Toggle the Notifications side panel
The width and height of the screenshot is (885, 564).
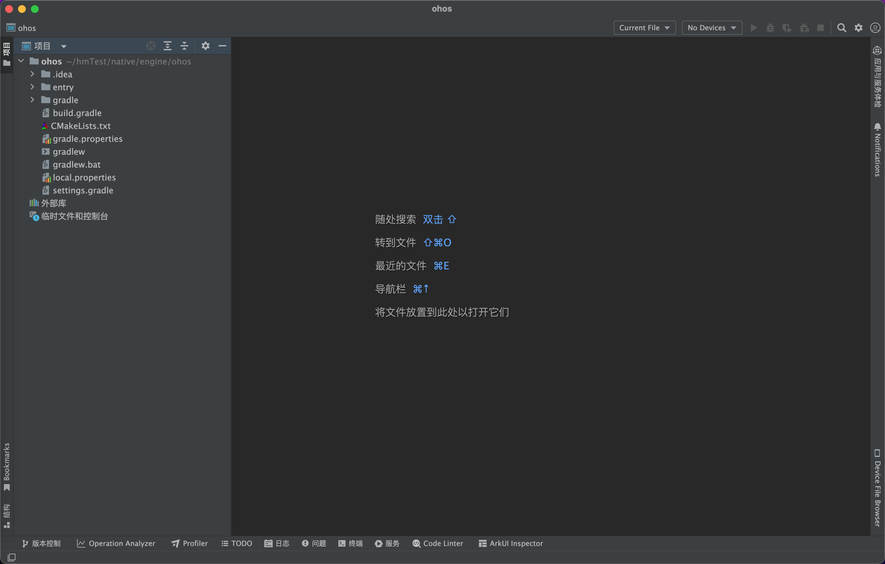coord(877,150)
